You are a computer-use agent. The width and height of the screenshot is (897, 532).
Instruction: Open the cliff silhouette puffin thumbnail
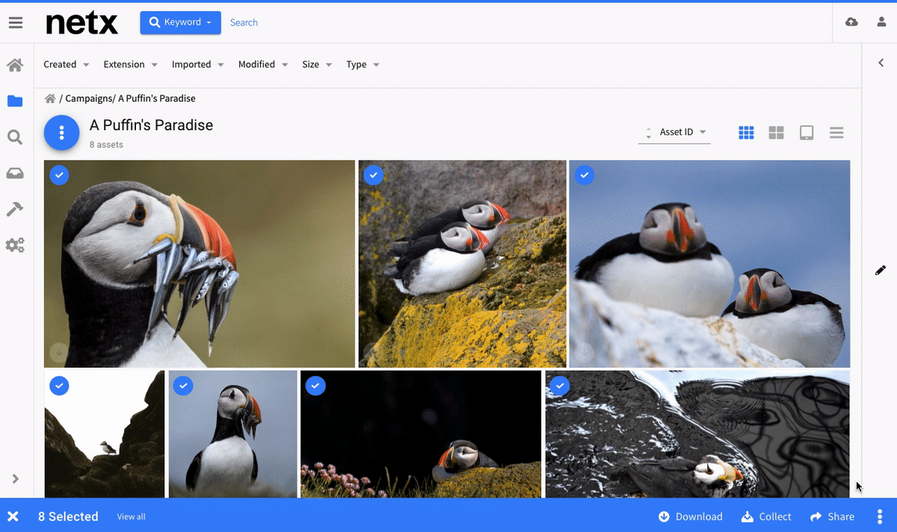[x=105, y=434]
